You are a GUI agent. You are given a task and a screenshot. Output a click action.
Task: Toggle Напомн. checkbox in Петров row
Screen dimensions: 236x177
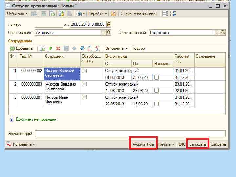[x=157, y=104]
